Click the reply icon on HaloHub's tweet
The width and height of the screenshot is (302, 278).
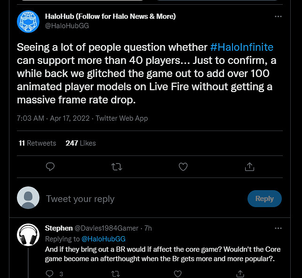(x=50, y=166)
